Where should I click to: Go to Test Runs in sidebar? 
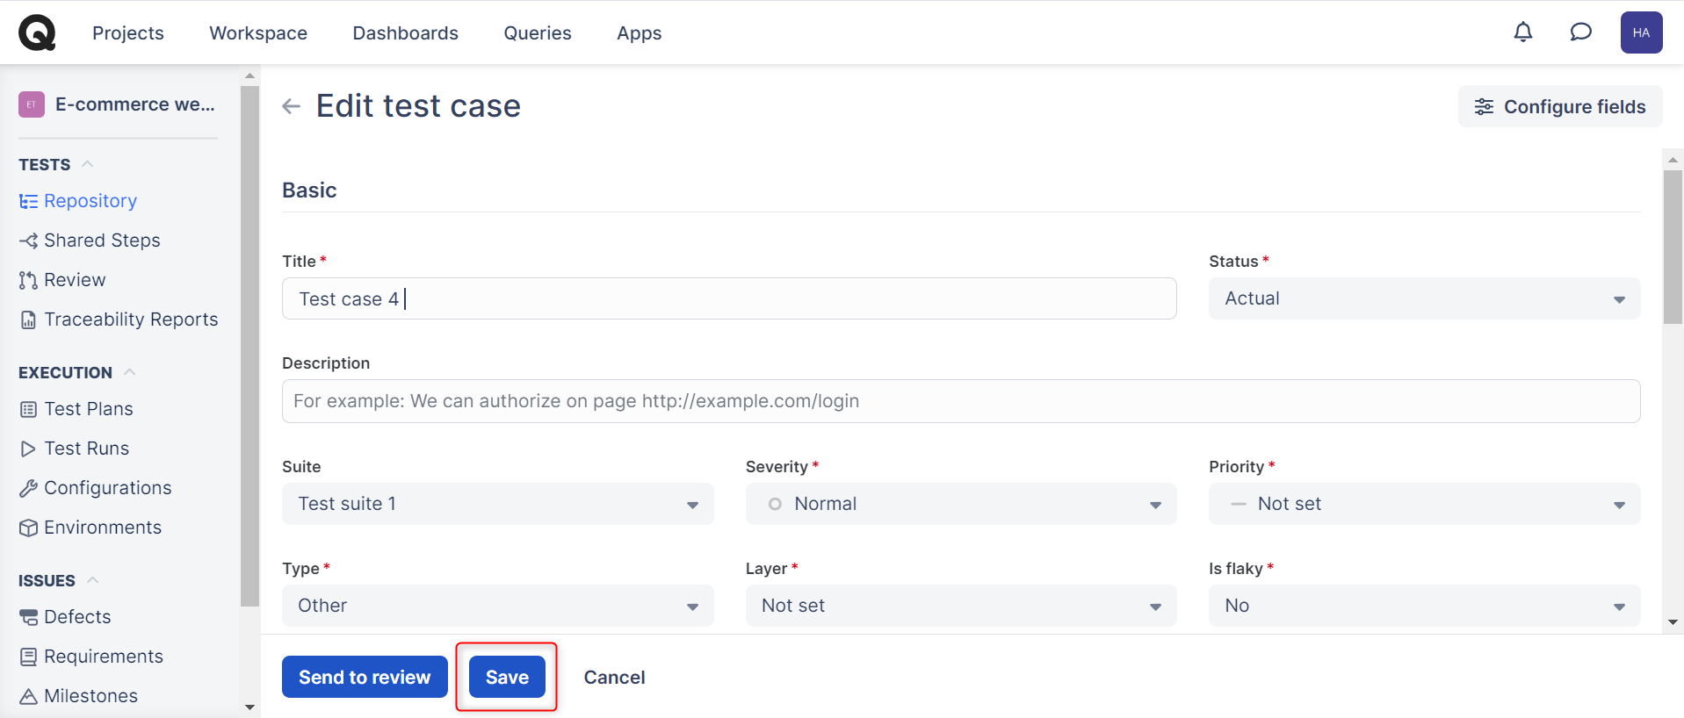(86, 449)
